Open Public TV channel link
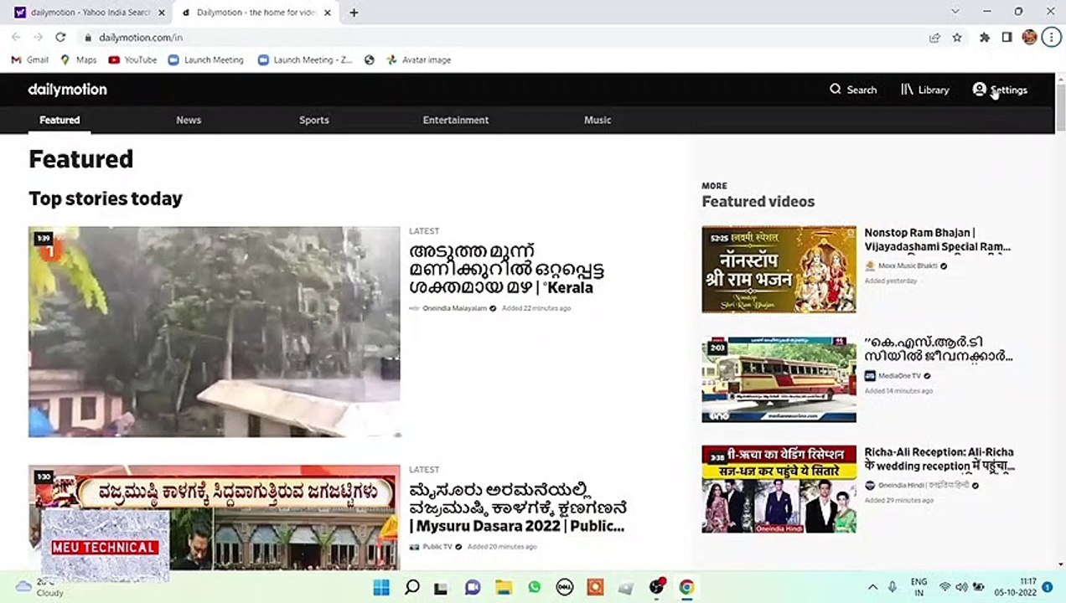Screen dimensions: 1066x603 click(436, 547)
